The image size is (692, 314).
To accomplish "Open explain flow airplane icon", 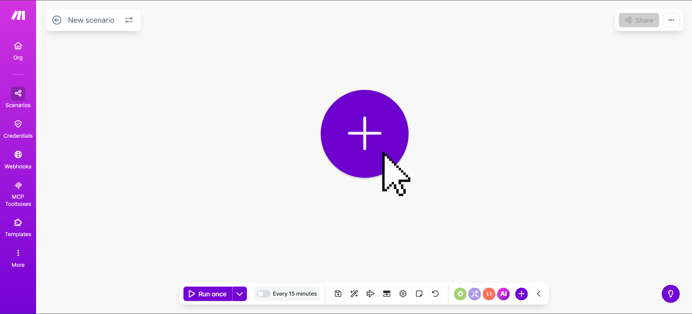I will [370, 294].
